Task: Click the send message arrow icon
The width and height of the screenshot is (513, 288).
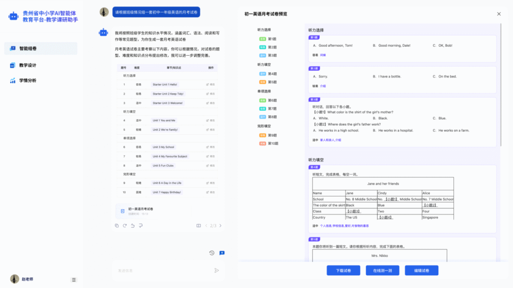Action: [216, 270]
